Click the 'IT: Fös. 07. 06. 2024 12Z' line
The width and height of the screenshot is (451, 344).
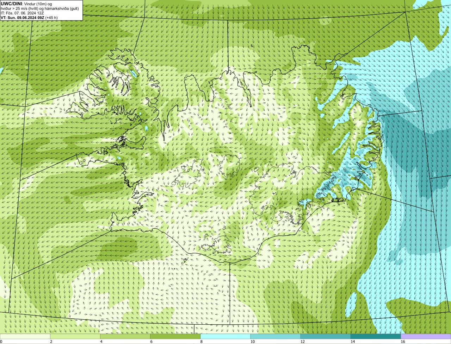point(22,13)
